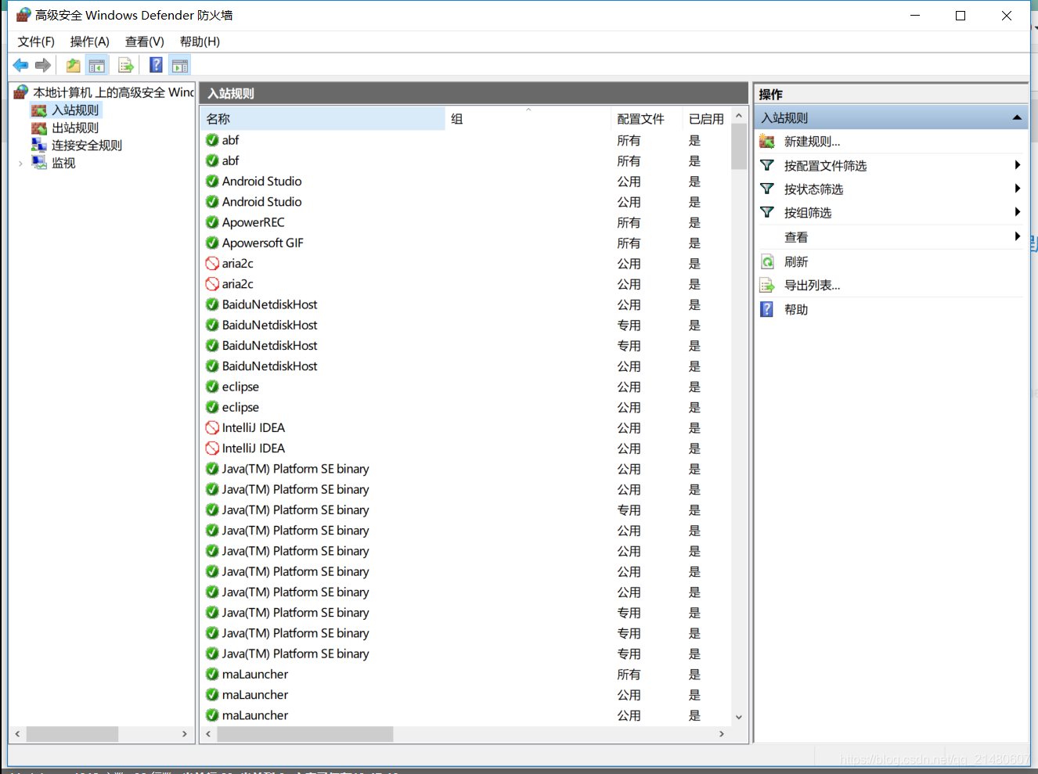Open the 按组筛选 submenu arrow
Screen dimensions: 1038x774
(x=1017, y=212)
